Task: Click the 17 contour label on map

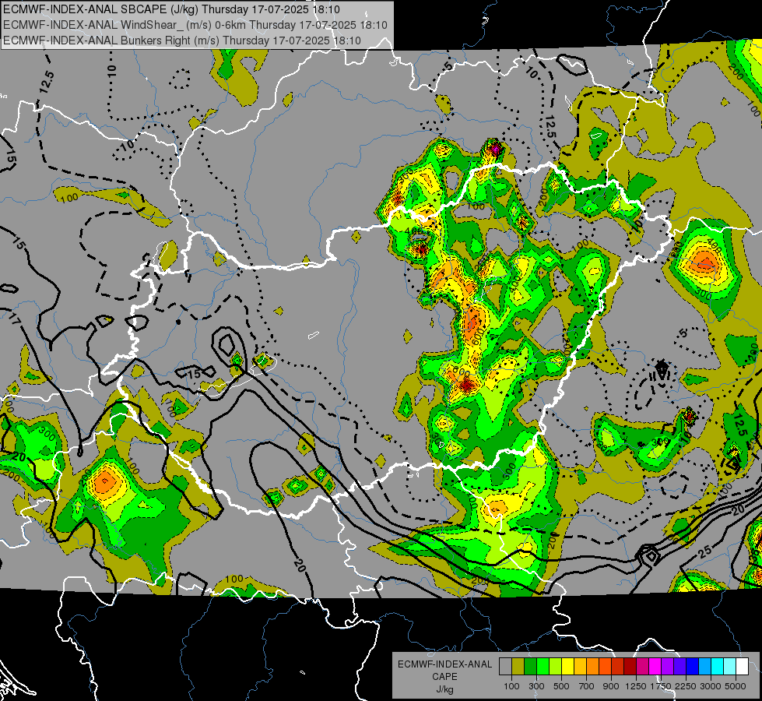Action: (15, 319)
